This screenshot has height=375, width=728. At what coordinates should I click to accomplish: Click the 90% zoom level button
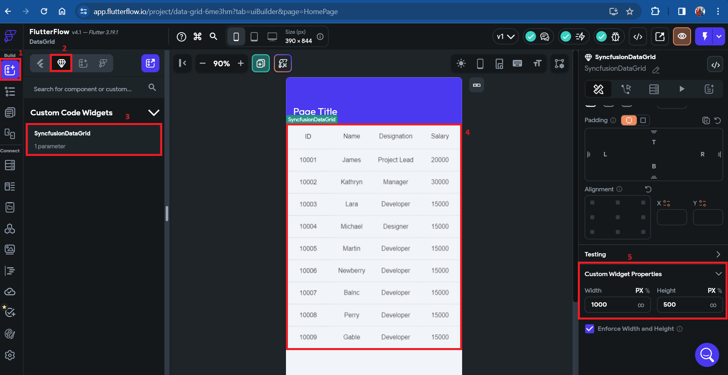(x=222, y=63)
